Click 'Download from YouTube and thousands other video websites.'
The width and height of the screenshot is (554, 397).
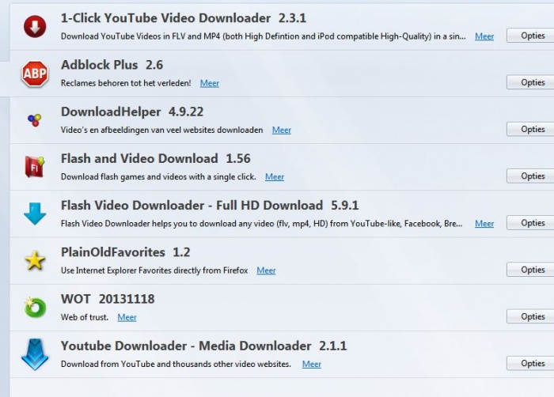176,364
